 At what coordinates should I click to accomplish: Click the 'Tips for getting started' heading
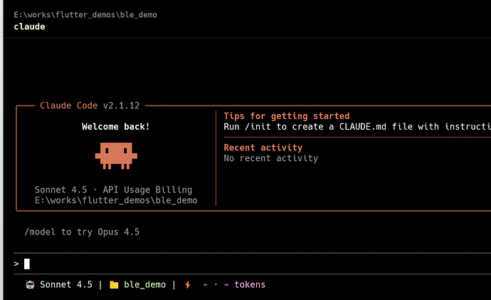[x=287, y=116]
